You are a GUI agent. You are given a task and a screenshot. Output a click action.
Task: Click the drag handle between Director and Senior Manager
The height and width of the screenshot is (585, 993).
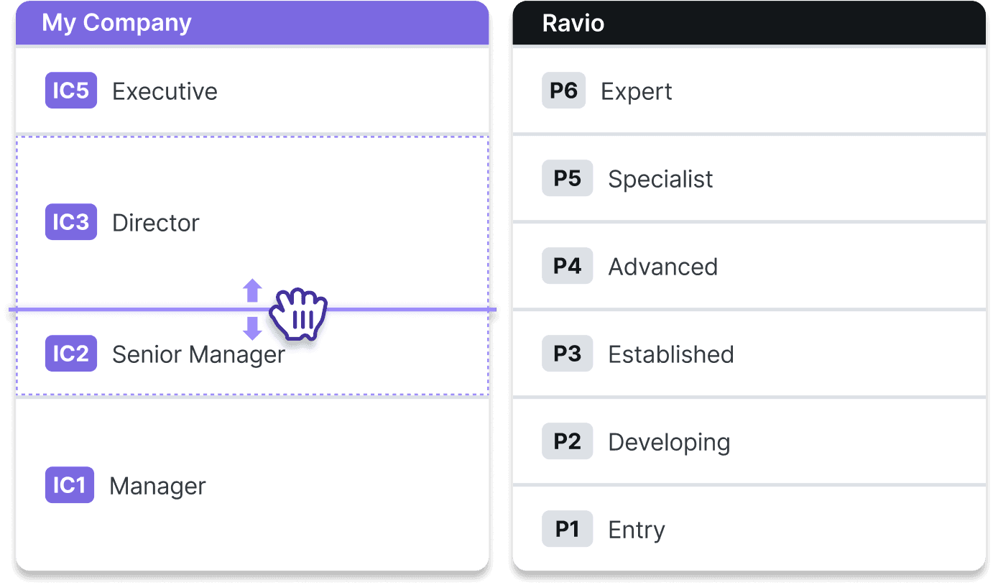tap(297, 313)
